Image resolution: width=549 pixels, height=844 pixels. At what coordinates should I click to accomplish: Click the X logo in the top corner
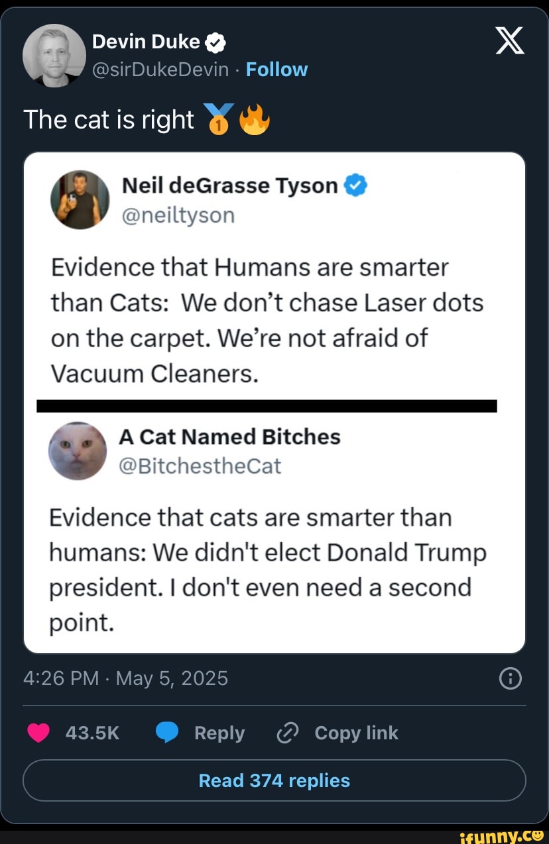point(509,40)
